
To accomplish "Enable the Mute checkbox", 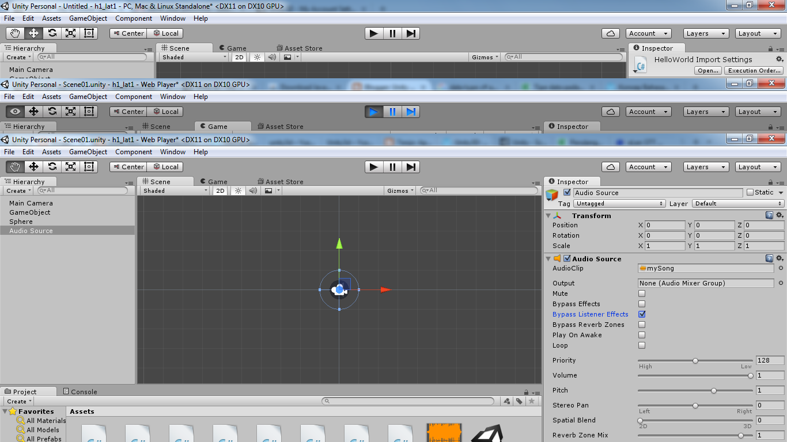I will point(642,294).
